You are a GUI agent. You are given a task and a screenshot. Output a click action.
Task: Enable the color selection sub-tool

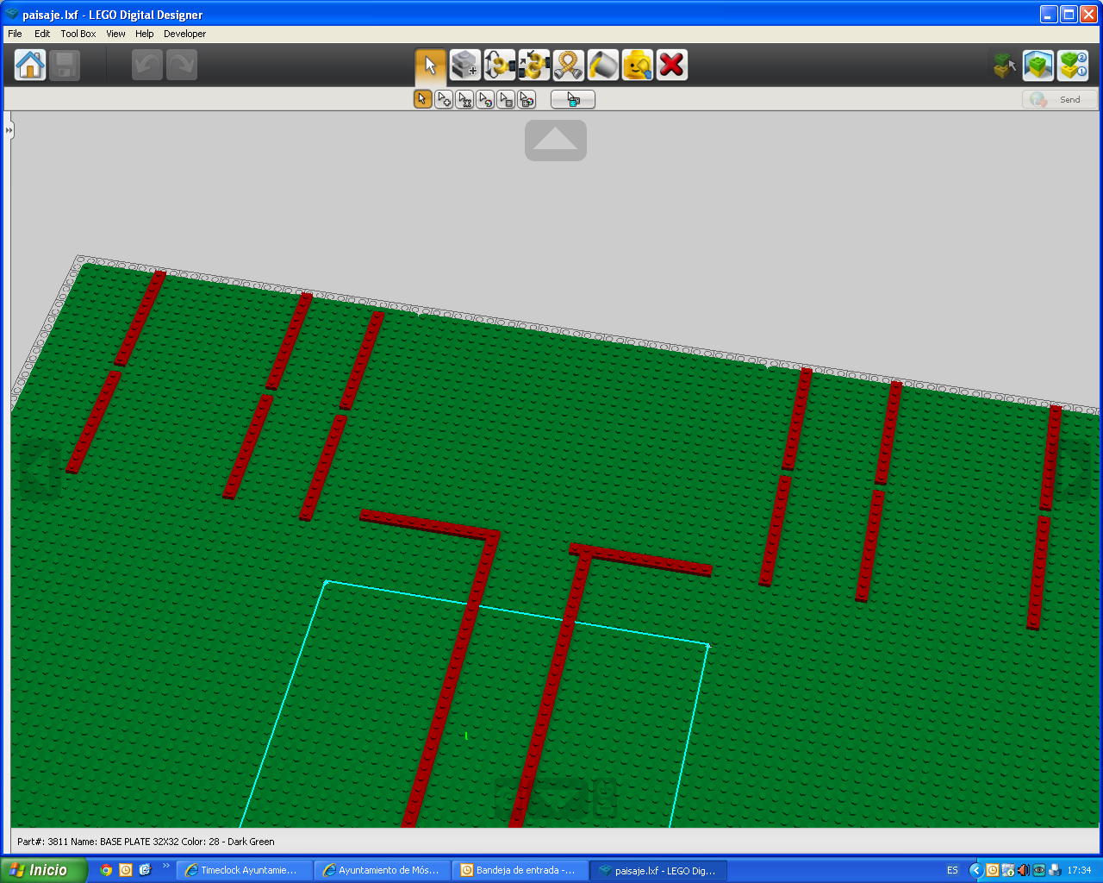pyautogui.click(x=485, y=99)
